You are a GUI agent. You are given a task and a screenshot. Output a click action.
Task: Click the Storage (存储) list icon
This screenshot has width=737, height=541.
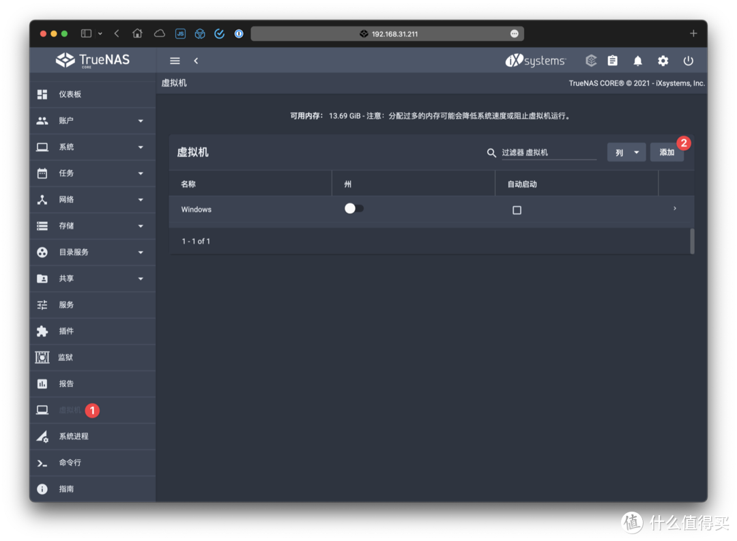[x=42, y=226]
